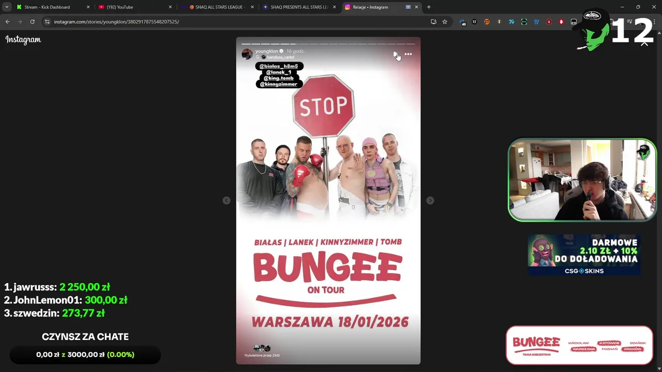Open the tab search dropdown
The width and height of the screenshot is (662, 372).
7,7
